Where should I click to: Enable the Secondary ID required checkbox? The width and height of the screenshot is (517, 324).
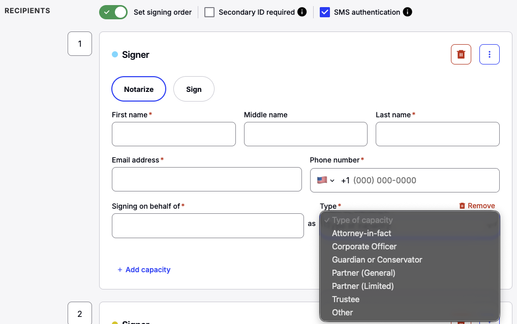click(x=209, y=12)
